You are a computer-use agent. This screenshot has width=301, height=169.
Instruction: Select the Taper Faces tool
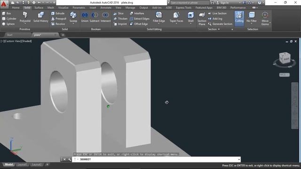point(176,17)
